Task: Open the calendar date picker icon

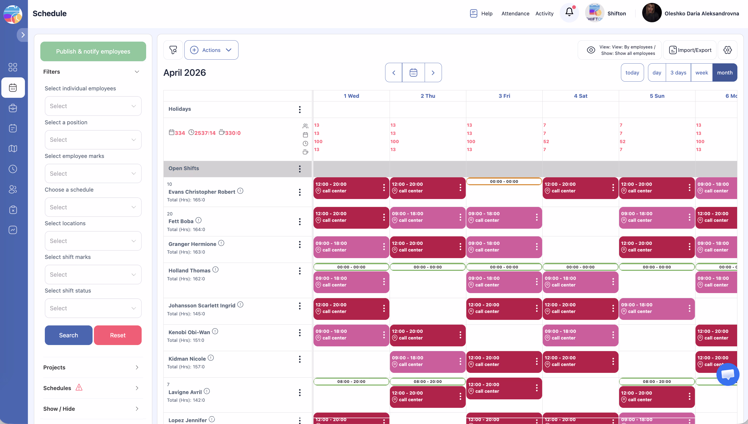Action: (413, 73)
